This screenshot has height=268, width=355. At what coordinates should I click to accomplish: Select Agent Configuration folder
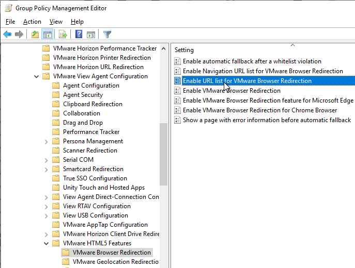point(91,86)
